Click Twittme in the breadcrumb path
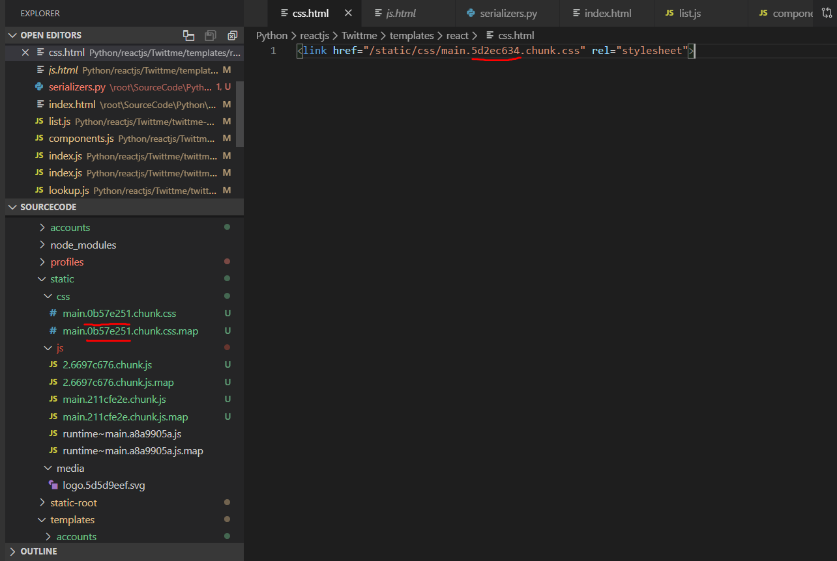The width and height of the screenshot is (837, 561). pyautogui.click(x=359, y=36)
